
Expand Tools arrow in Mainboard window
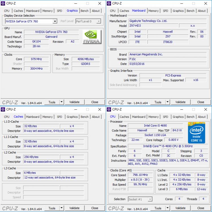coord(168,102)
